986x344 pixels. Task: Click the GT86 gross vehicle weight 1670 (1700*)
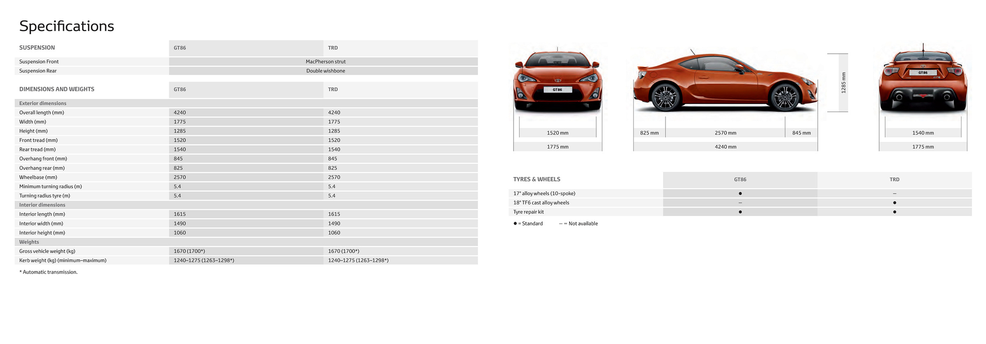click(189, 251)
